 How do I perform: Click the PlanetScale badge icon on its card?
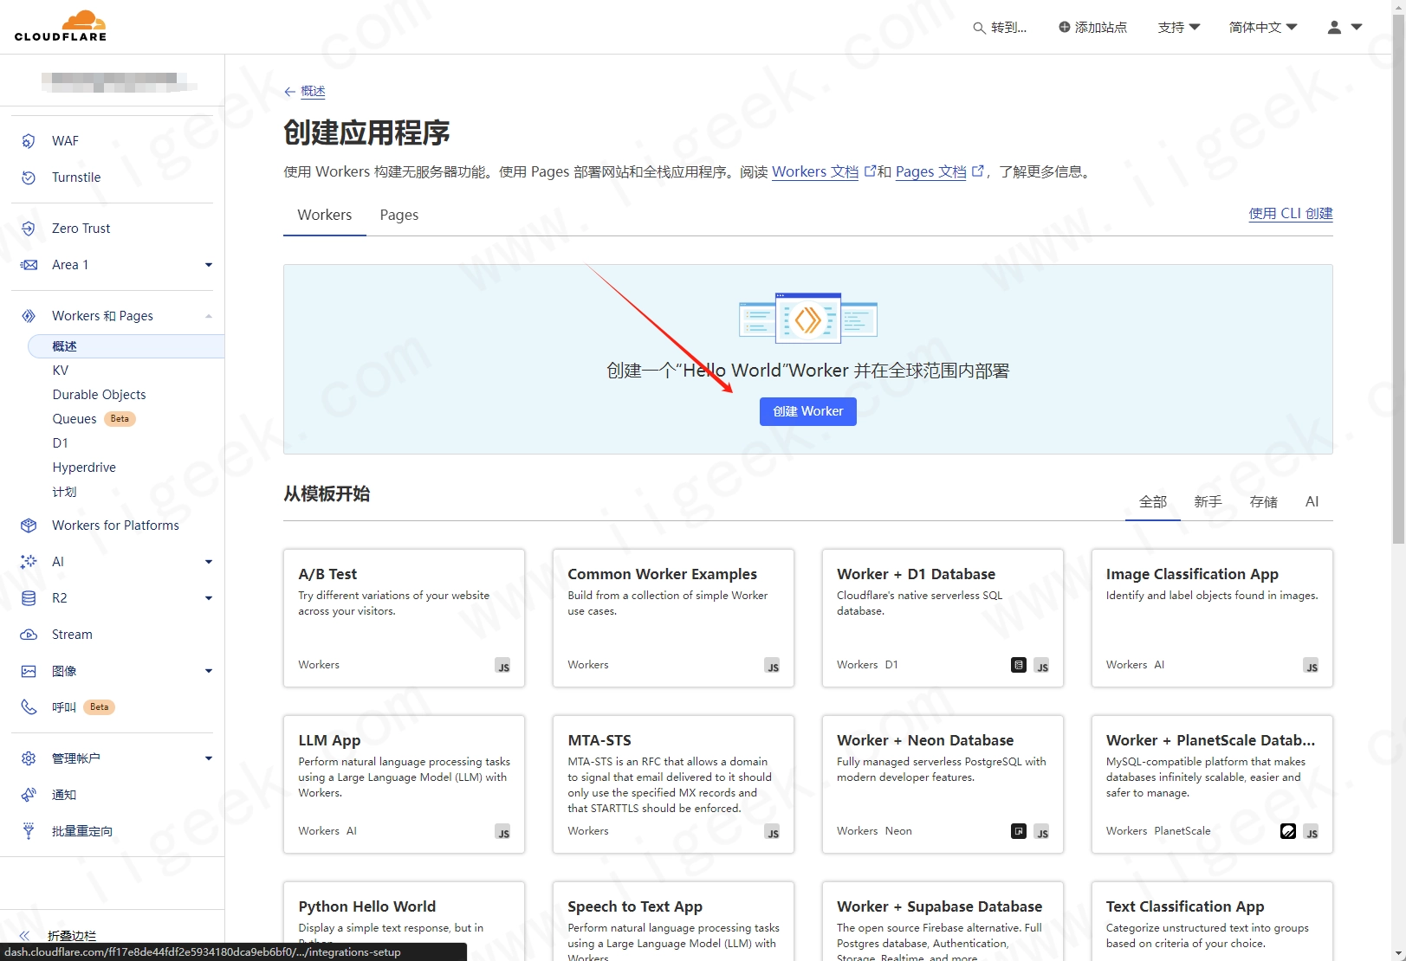pyautogui.click(x=1288, y=831)
